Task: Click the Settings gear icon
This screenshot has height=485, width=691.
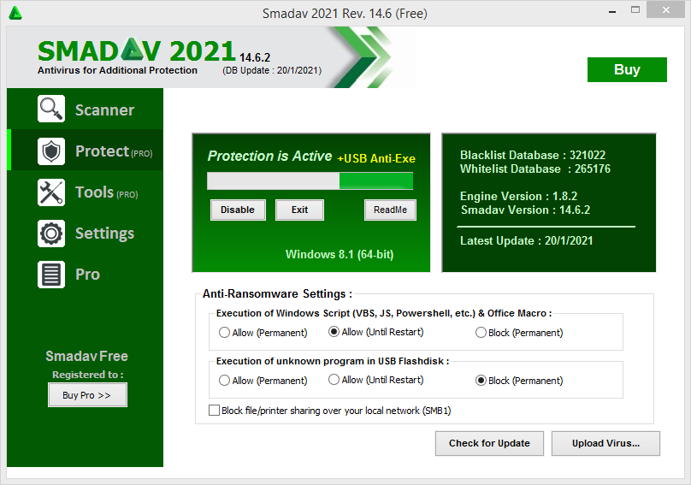Action: [x=51, y=234]
